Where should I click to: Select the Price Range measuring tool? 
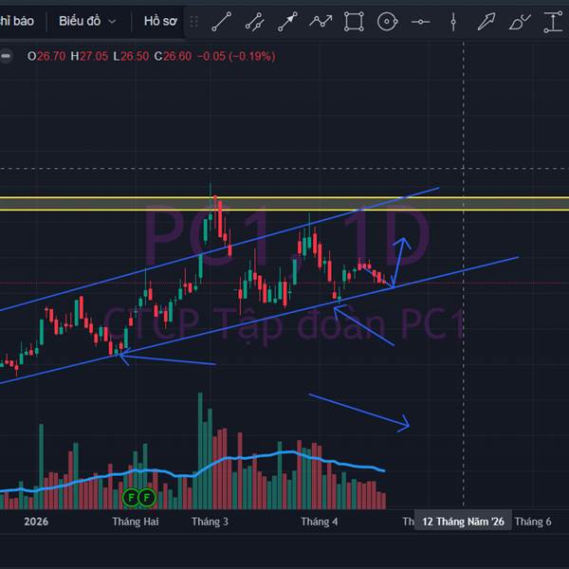pyautogui.click(x=552, y=22)
